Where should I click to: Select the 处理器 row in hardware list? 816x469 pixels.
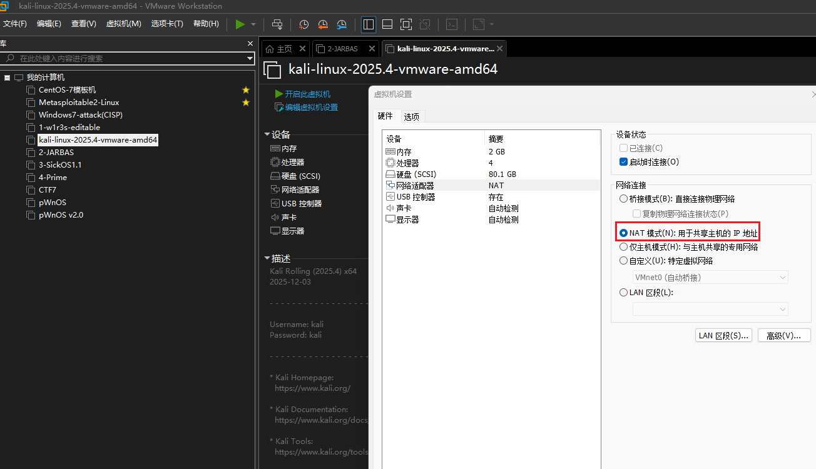491,163
